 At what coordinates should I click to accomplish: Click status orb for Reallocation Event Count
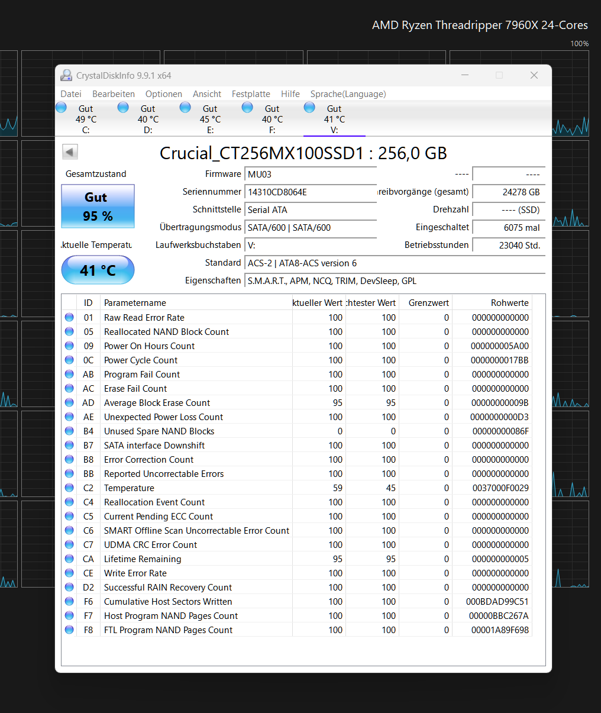(x=69, y=502)
